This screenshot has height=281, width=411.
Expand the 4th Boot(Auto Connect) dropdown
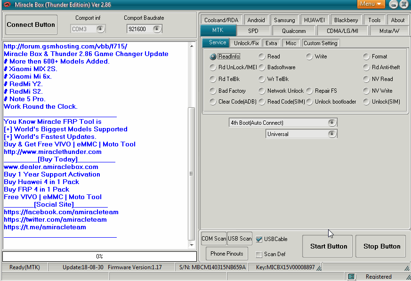coord(332,123)
